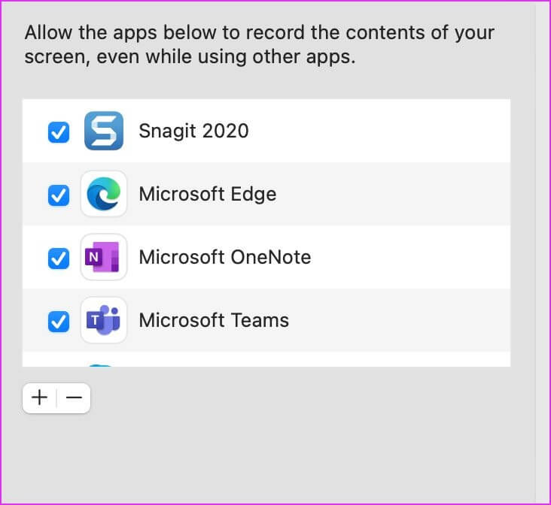Click the Microsoft Teams app icon
This screenshot has width=551, height=505.
point(104,320)
